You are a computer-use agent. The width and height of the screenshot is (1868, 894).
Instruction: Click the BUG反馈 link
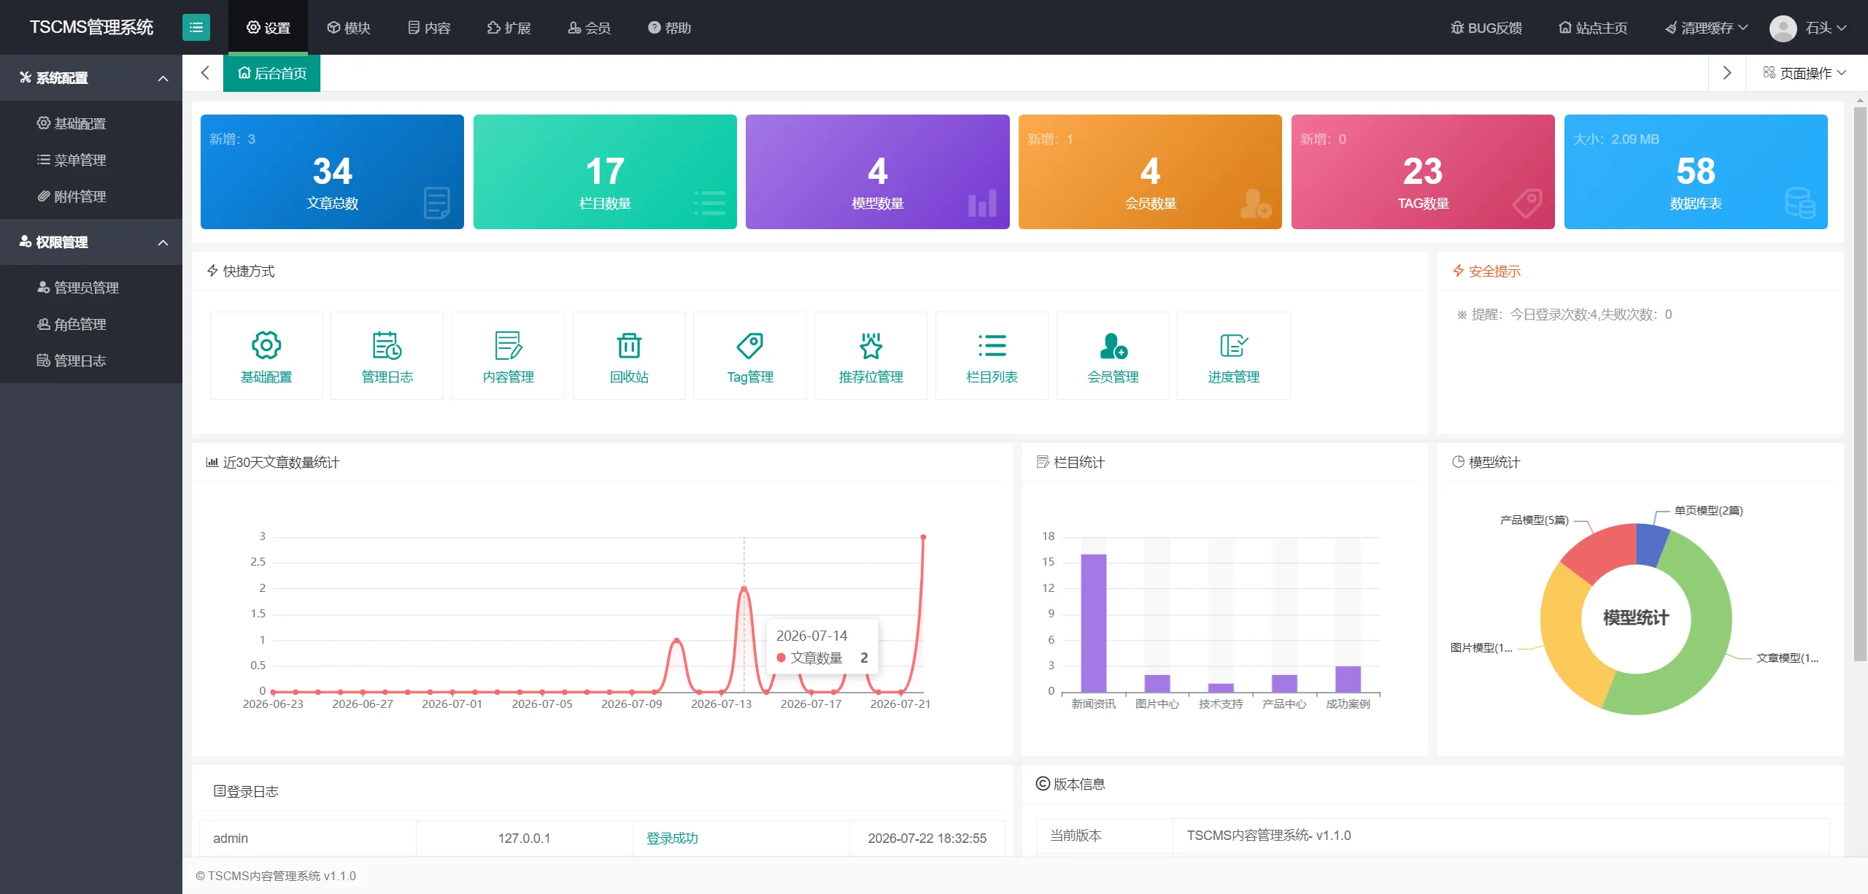pyautogui.click(x=1486, y=28)
